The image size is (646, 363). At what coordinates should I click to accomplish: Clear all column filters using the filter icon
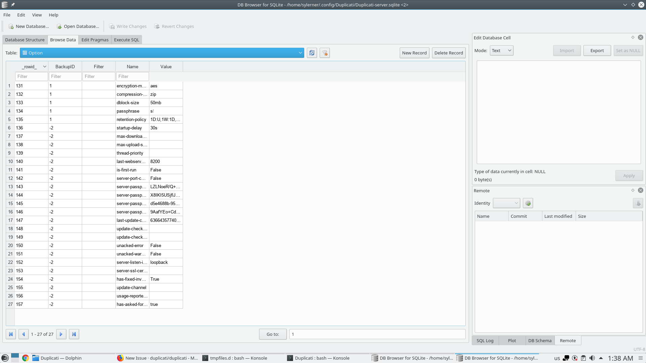(324, 53)
